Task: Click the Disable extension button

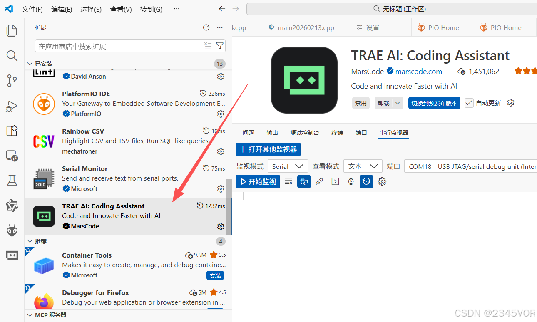Action: coord(360,103)
